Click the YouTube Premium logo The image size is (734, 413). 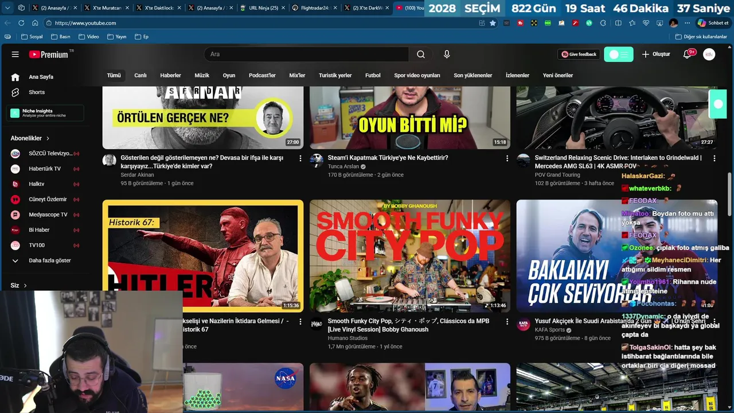(50, 54)
